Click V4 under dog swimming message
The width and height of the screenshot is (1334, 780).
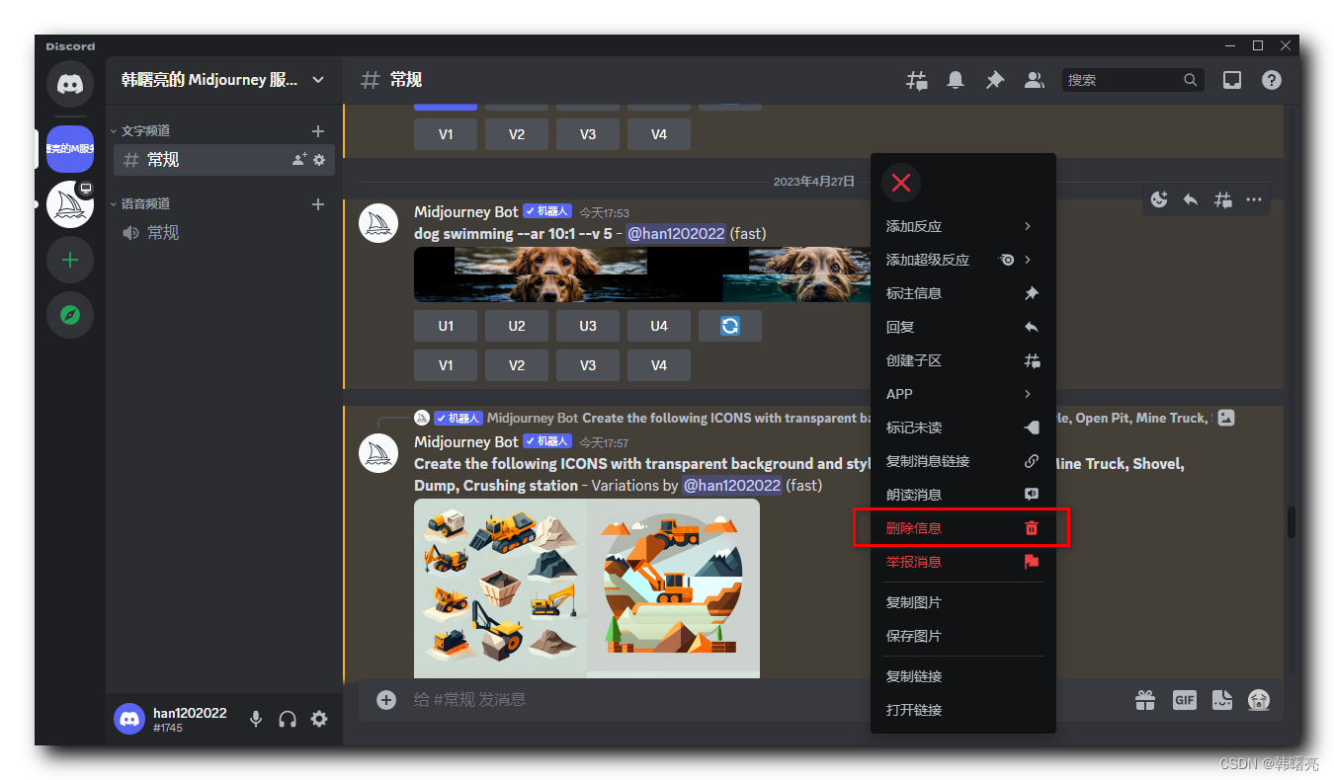659,365
